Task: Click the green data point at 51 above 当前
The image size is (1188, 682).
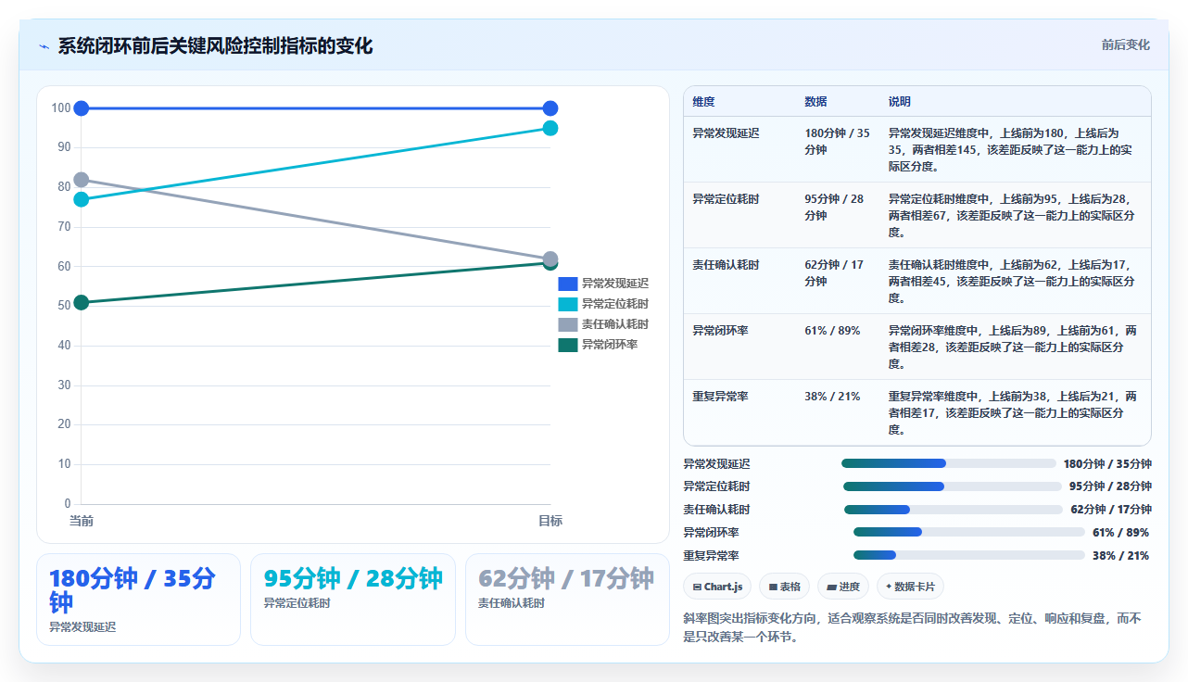Action: (x=82, y=302)
